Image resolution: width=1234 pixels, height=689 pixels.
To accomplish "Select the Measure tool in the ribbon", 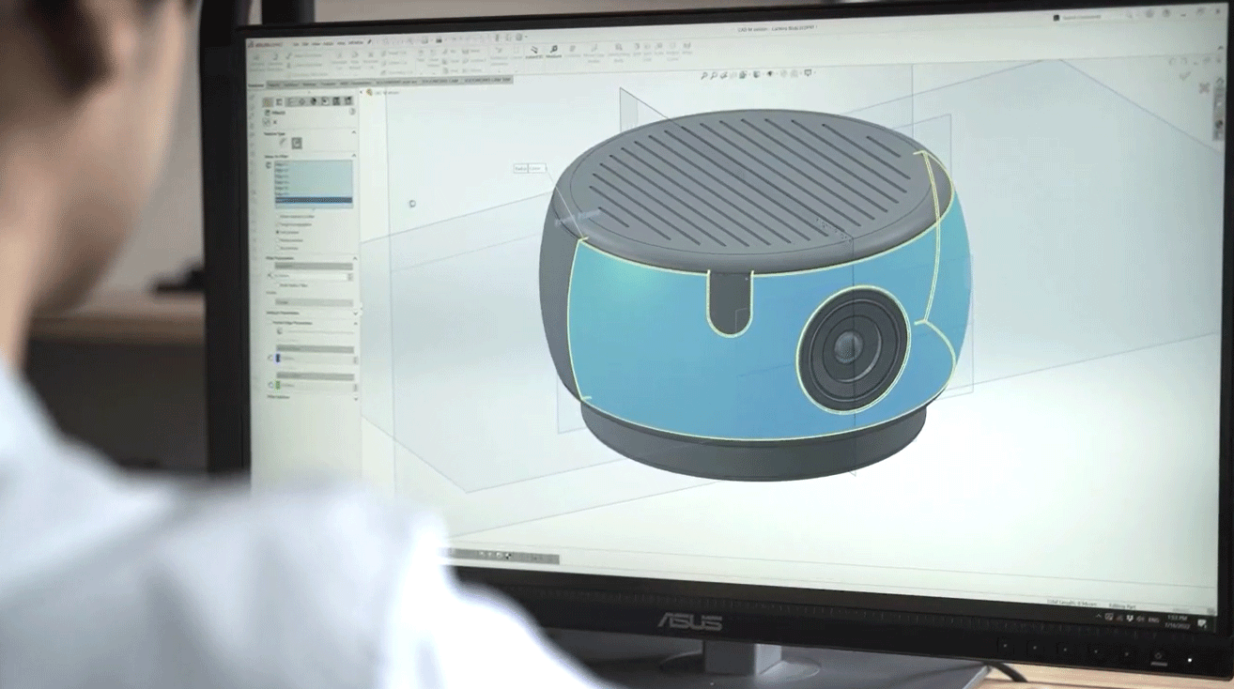I will [x=554, y=53].
